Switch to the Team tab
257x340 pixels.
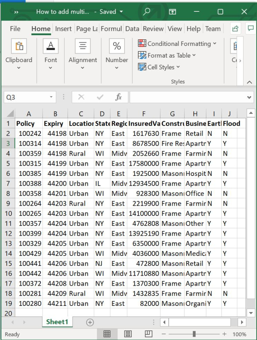click(213, 29)
